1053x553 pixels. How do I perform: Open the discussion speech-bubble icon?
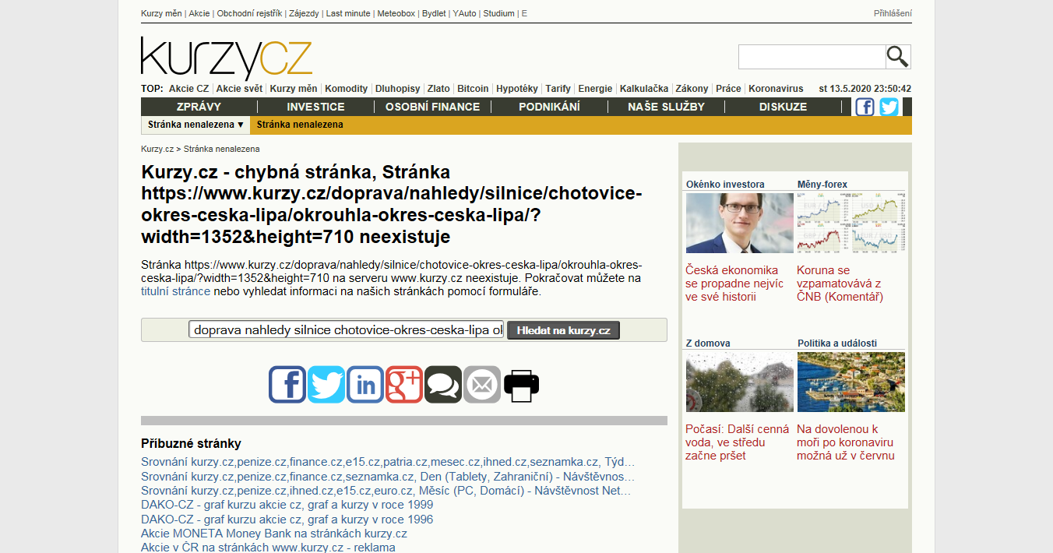pyautogui.click(x=443, y=385)
